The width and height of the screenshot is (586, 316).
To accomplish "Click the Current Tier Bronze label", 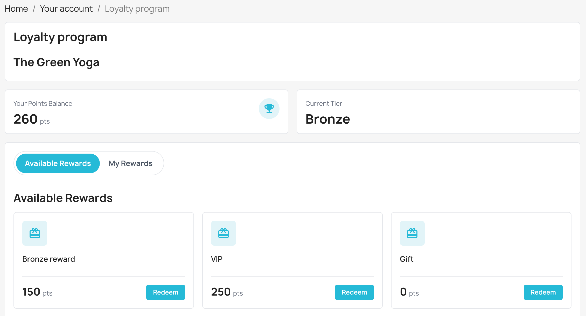I will [x=328, y=119].
